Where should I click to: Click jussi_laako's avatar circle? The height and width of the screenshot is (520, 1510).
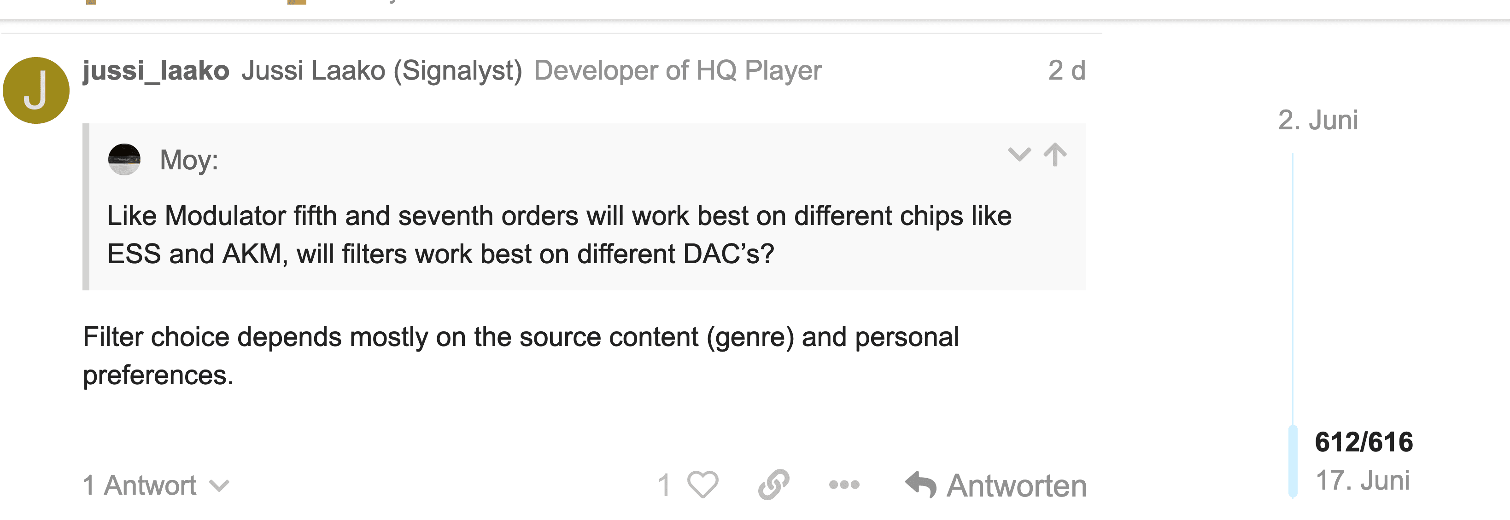(36, 91)
